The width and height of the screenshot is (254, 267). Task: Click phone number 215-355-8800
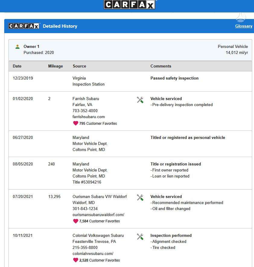[x=85, y=247]
